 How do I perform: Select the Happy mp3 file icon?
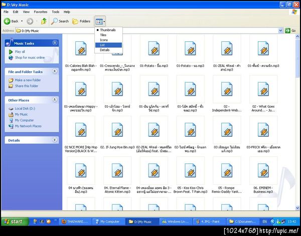(x=81, y=90)
